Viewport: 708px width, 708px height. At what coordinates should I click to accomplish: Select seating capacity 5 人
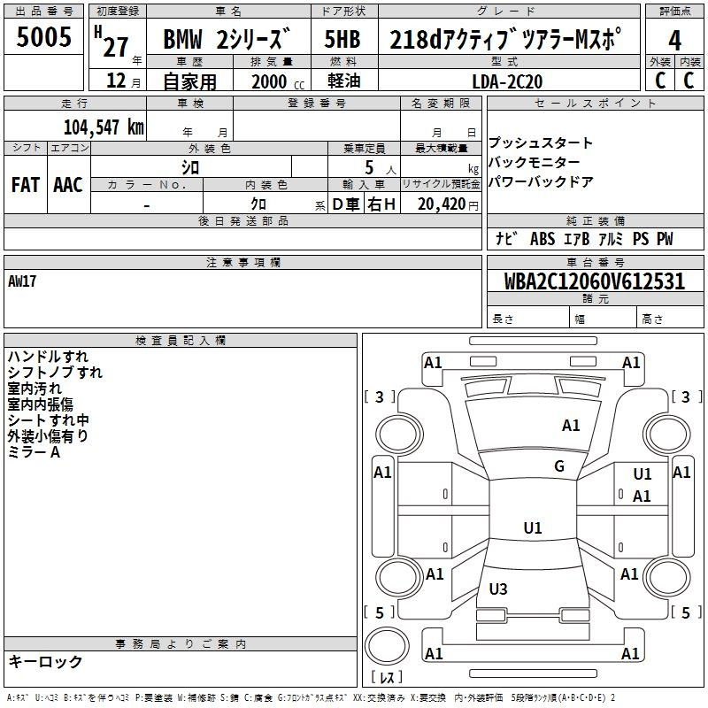[381, 168]
